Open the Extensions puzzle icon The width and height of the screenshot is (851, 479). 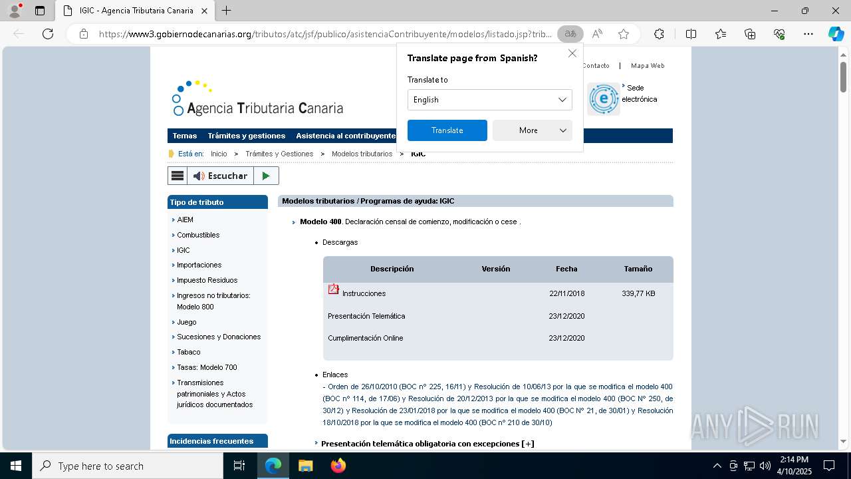point(659,34)
